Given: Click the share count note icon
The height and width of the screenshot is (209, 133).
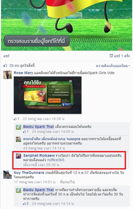Looking at the screenshot, I should pos(111,56).
